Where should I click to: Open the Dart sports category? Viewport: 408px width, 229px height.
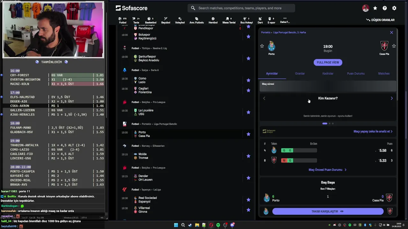click(260, 20)
